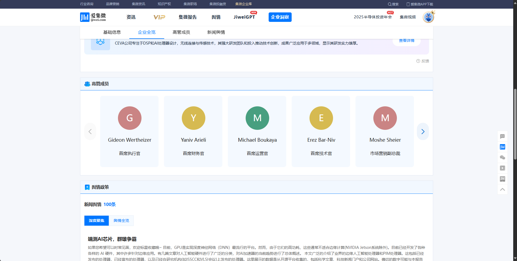Switch to the 基础信息 tab

coord(112,32)
